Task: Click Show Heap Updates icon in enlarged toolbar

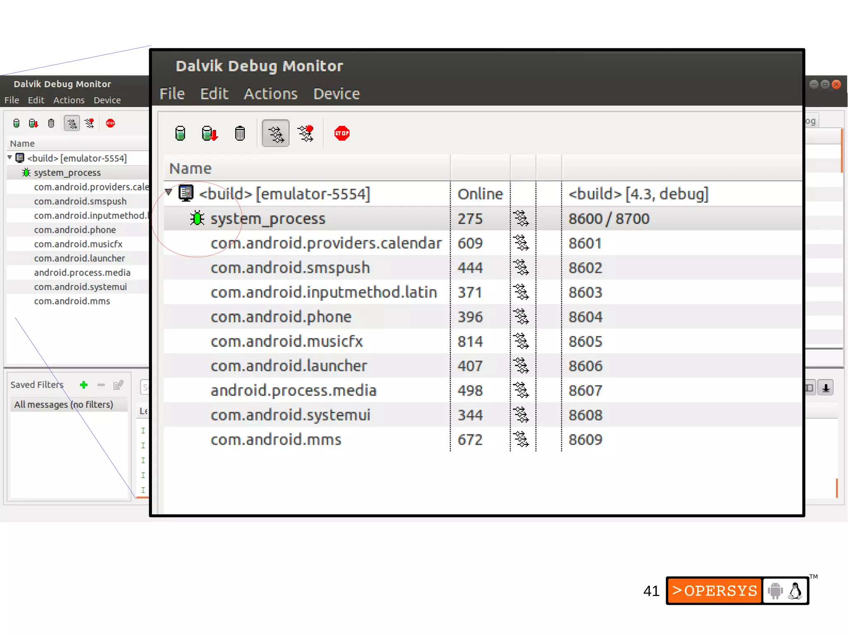Action: tap(180, 133)
